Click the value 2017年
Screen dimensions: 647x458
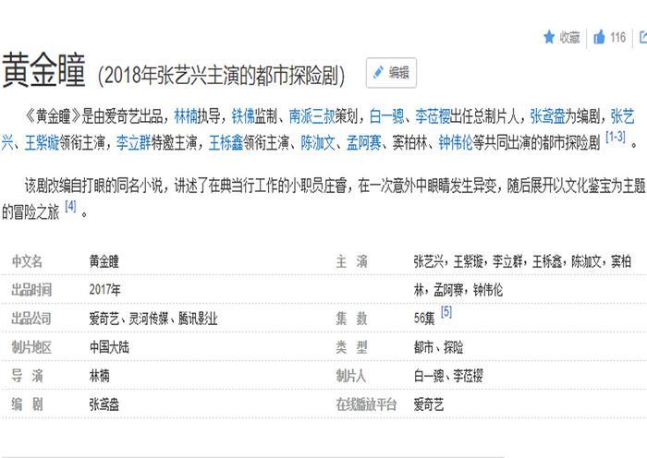click(x=104, y=290)
